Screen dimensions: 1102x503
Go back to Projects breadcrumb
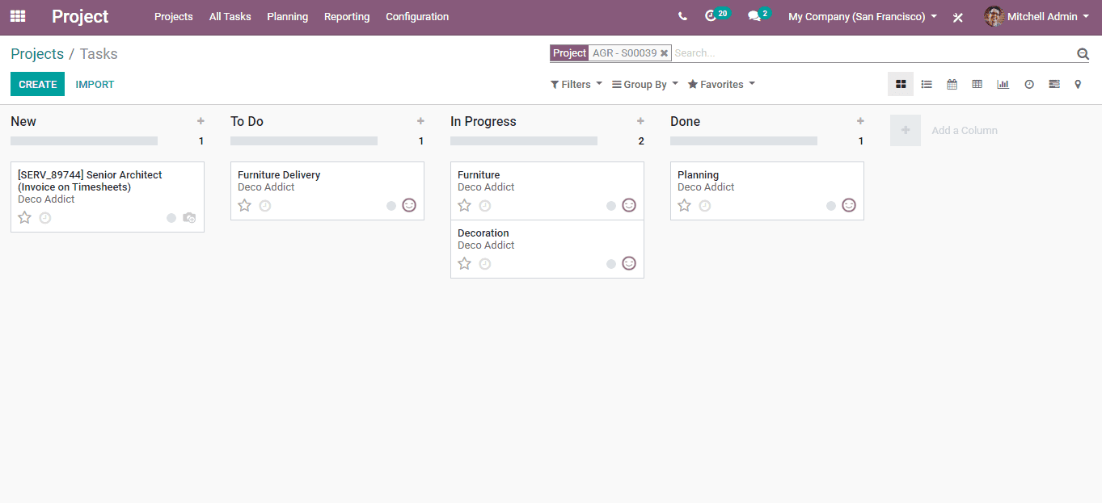click(37, 54)
